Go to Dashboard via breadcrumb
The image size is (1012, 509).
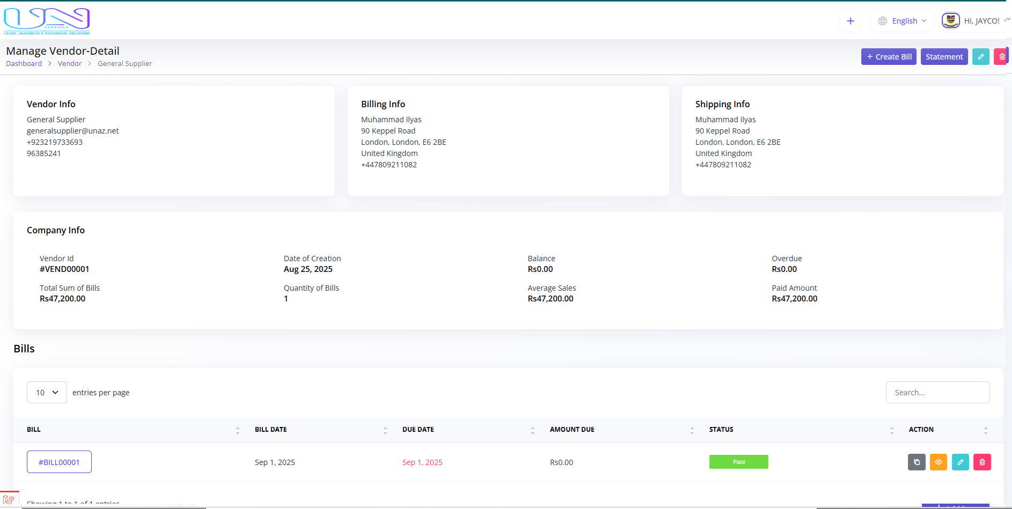point(24,63)
